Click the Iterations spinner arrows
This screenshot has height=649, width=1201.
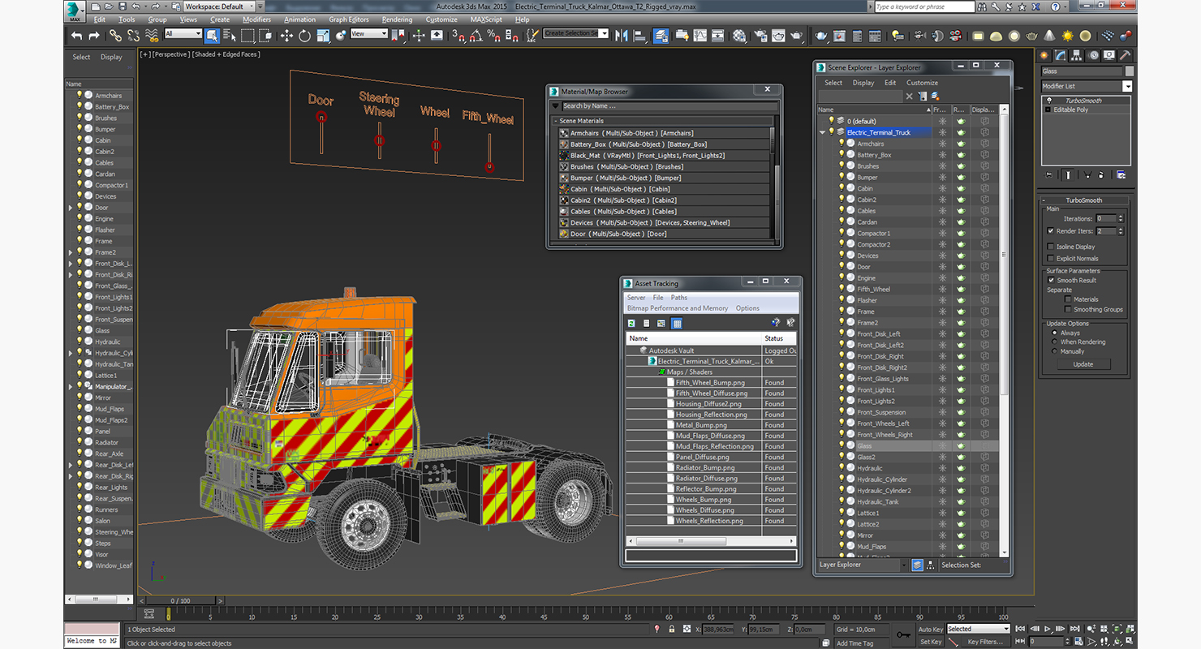tap(1121, 218)
